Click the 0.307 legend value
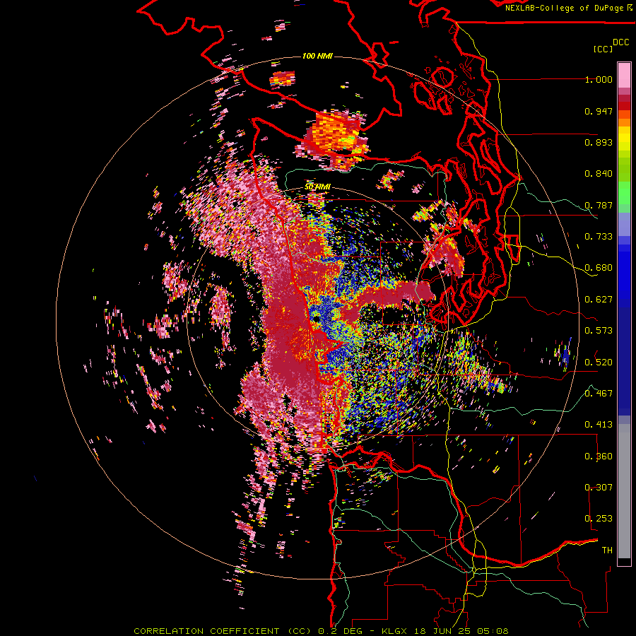636x636 pixels. click(x=599, y=488)
